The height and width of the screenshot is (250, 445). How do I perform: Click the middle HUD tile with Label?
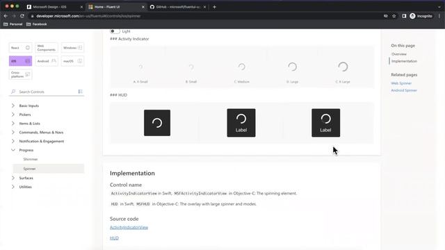[241, 123]
